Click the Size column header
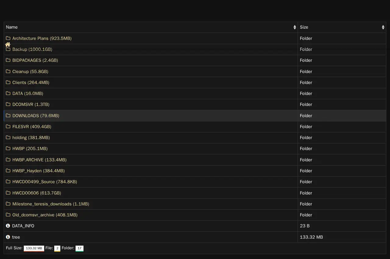Screen dimensions: 390x259 [x=304, y=27]
